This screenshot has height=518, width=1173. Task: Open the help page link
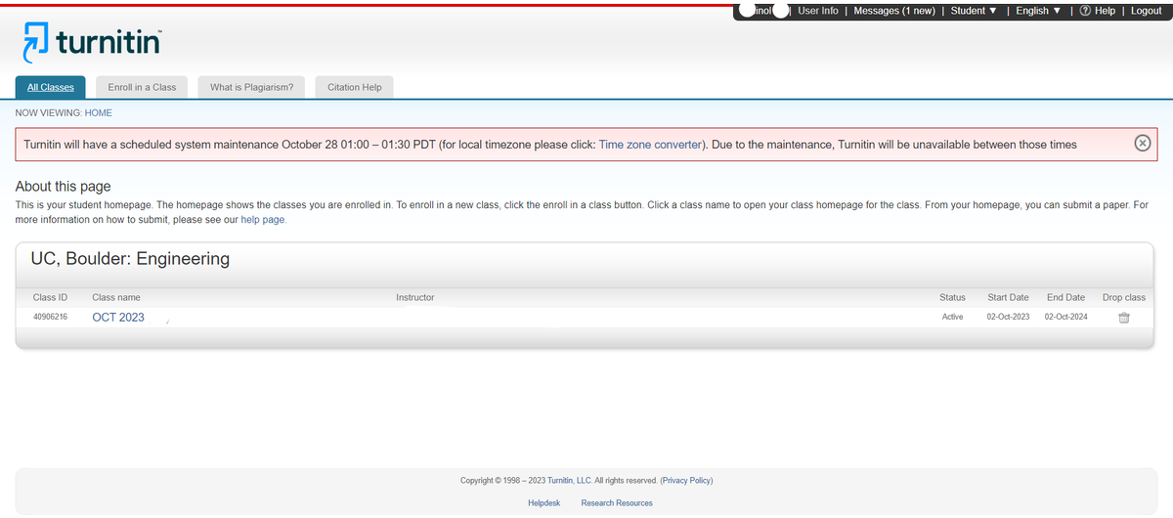pos(263,220)
